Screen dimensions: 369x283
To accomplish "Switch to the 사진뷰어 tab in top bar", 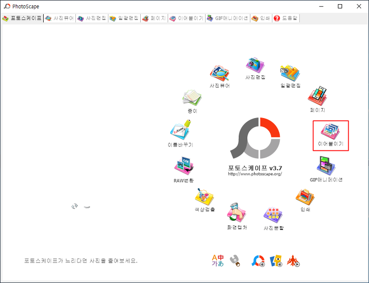I will (60, 18).
